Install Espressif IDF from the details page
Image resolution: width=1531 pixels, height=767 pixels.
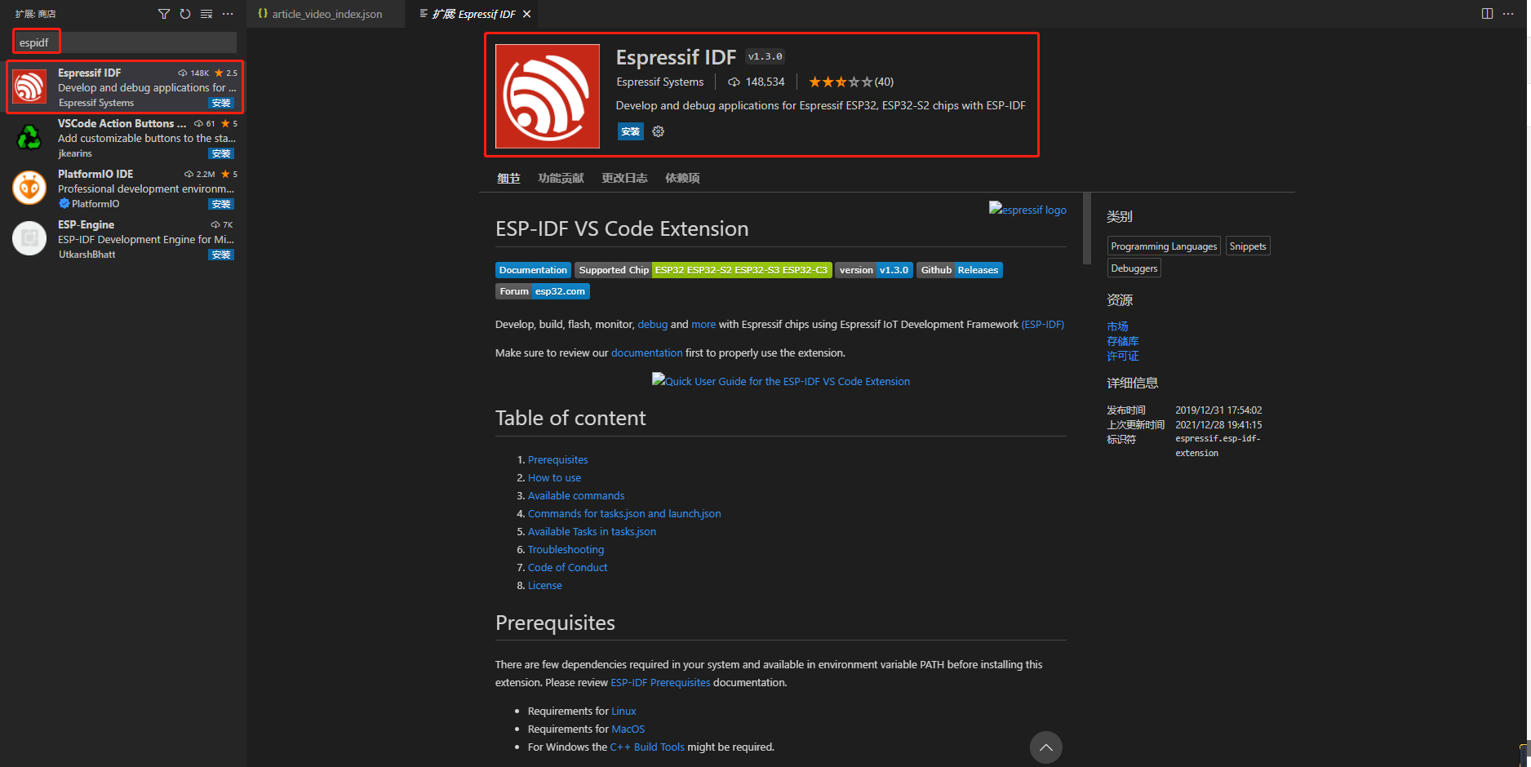click(x=631, y=131)
